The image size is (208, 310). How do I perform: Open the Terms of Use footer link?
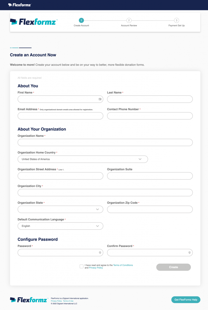[68, 301]
